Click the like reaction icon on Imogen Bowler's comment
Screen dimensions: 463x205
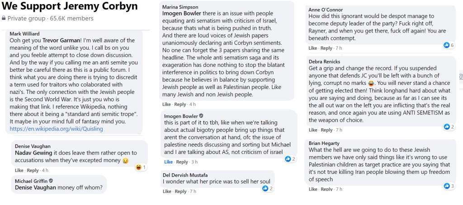288,159
